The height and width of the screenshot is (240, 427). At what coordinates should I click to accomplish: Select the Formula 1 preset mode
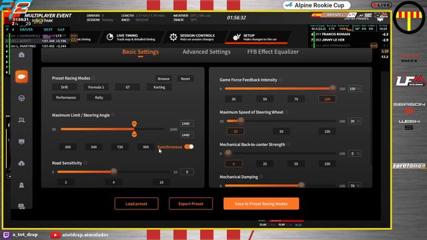(x=96, y=87)
